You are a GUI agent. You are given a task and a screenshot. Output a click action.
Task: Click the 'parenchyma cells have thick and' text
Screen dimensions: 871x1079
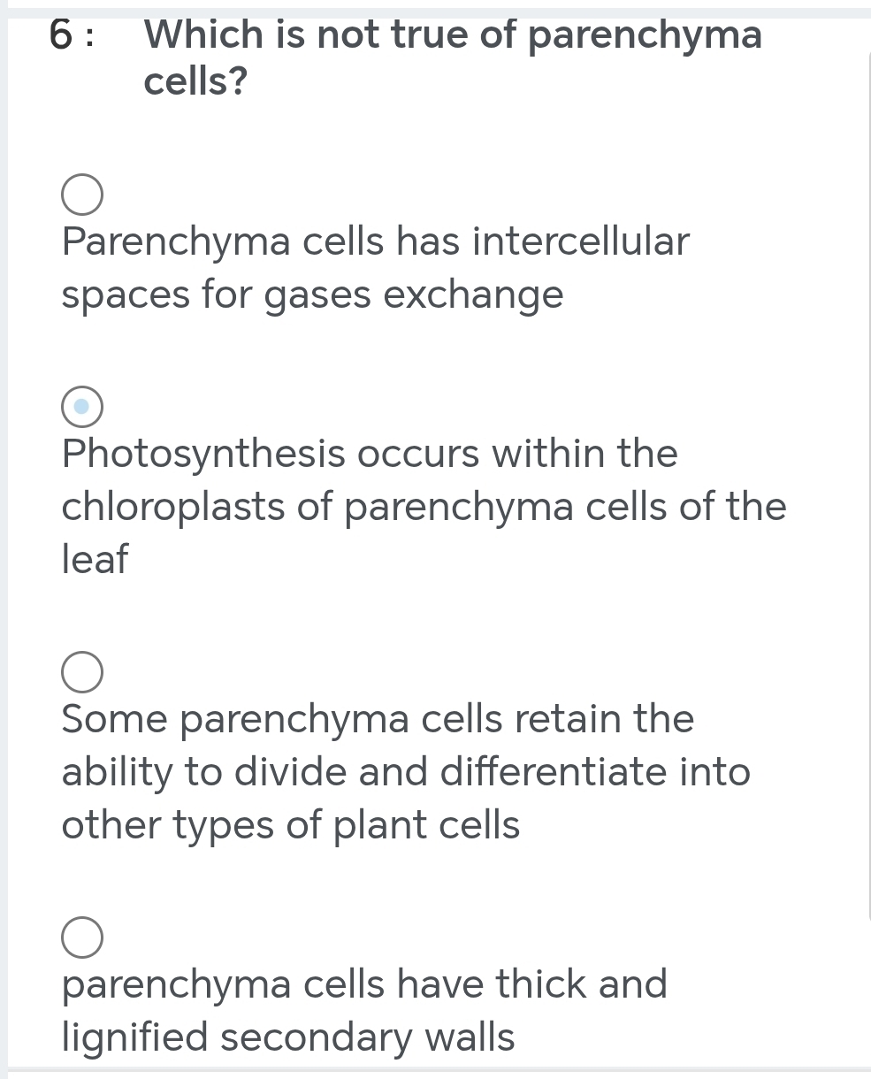pos(364,983)
